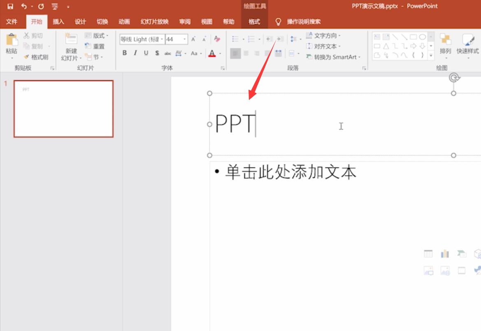This screenshot has width=481, height=331.
Task: Click the Paste clipboard icon
Action: (12, 40)
